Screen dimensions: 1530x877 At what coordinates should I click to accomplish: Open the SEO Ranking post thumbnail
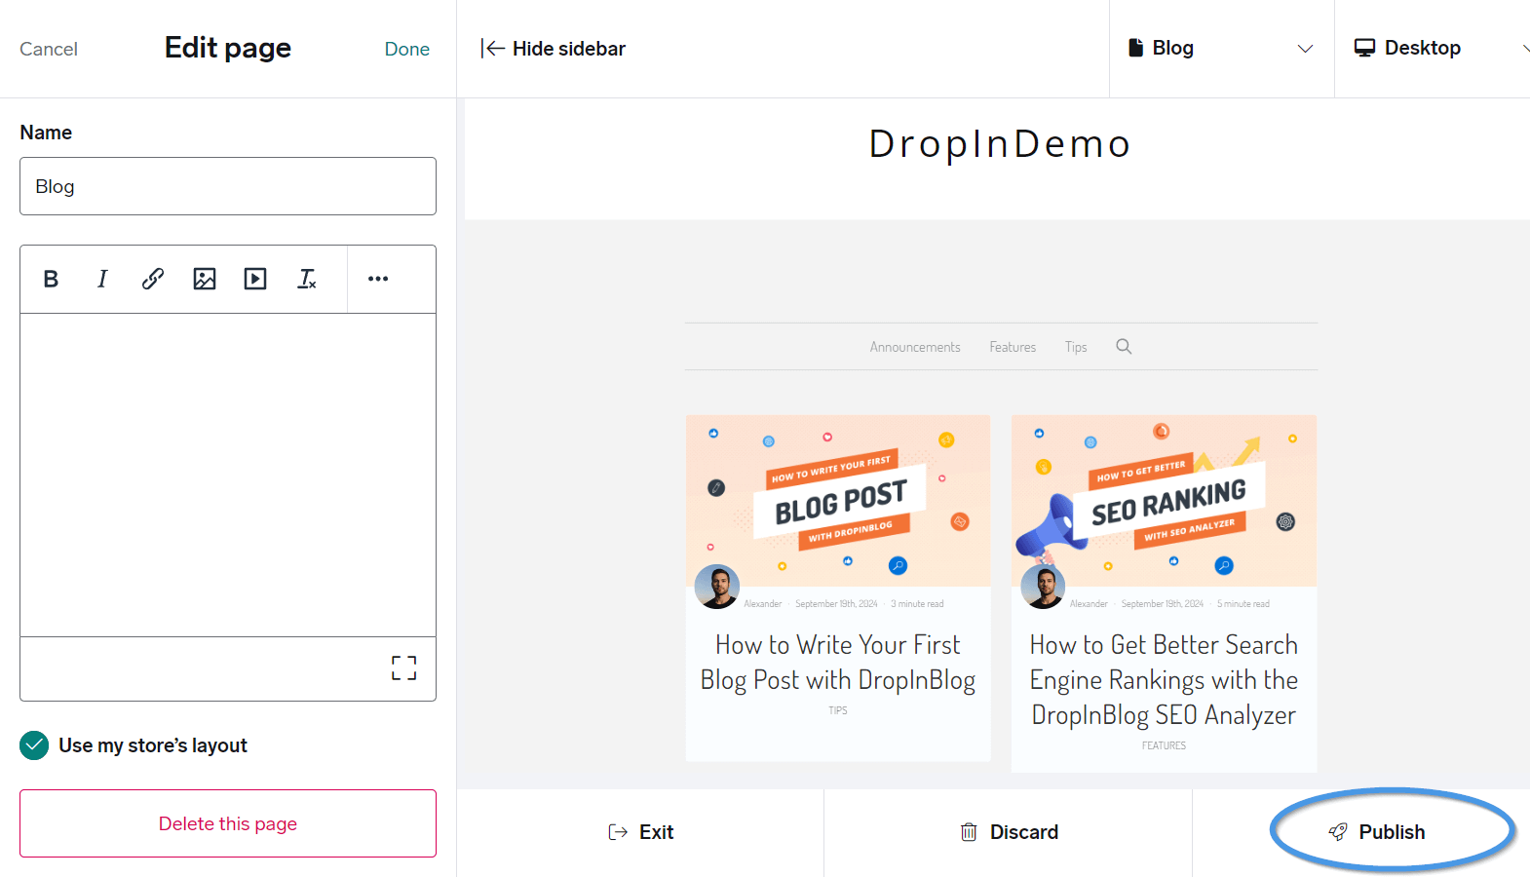[x=1164, y=501]
